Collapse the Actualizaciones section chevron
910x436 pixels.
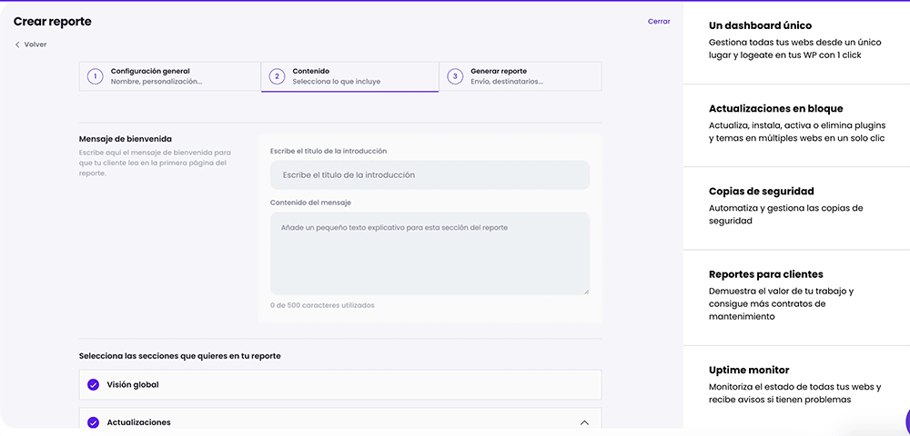pos(584,422)
